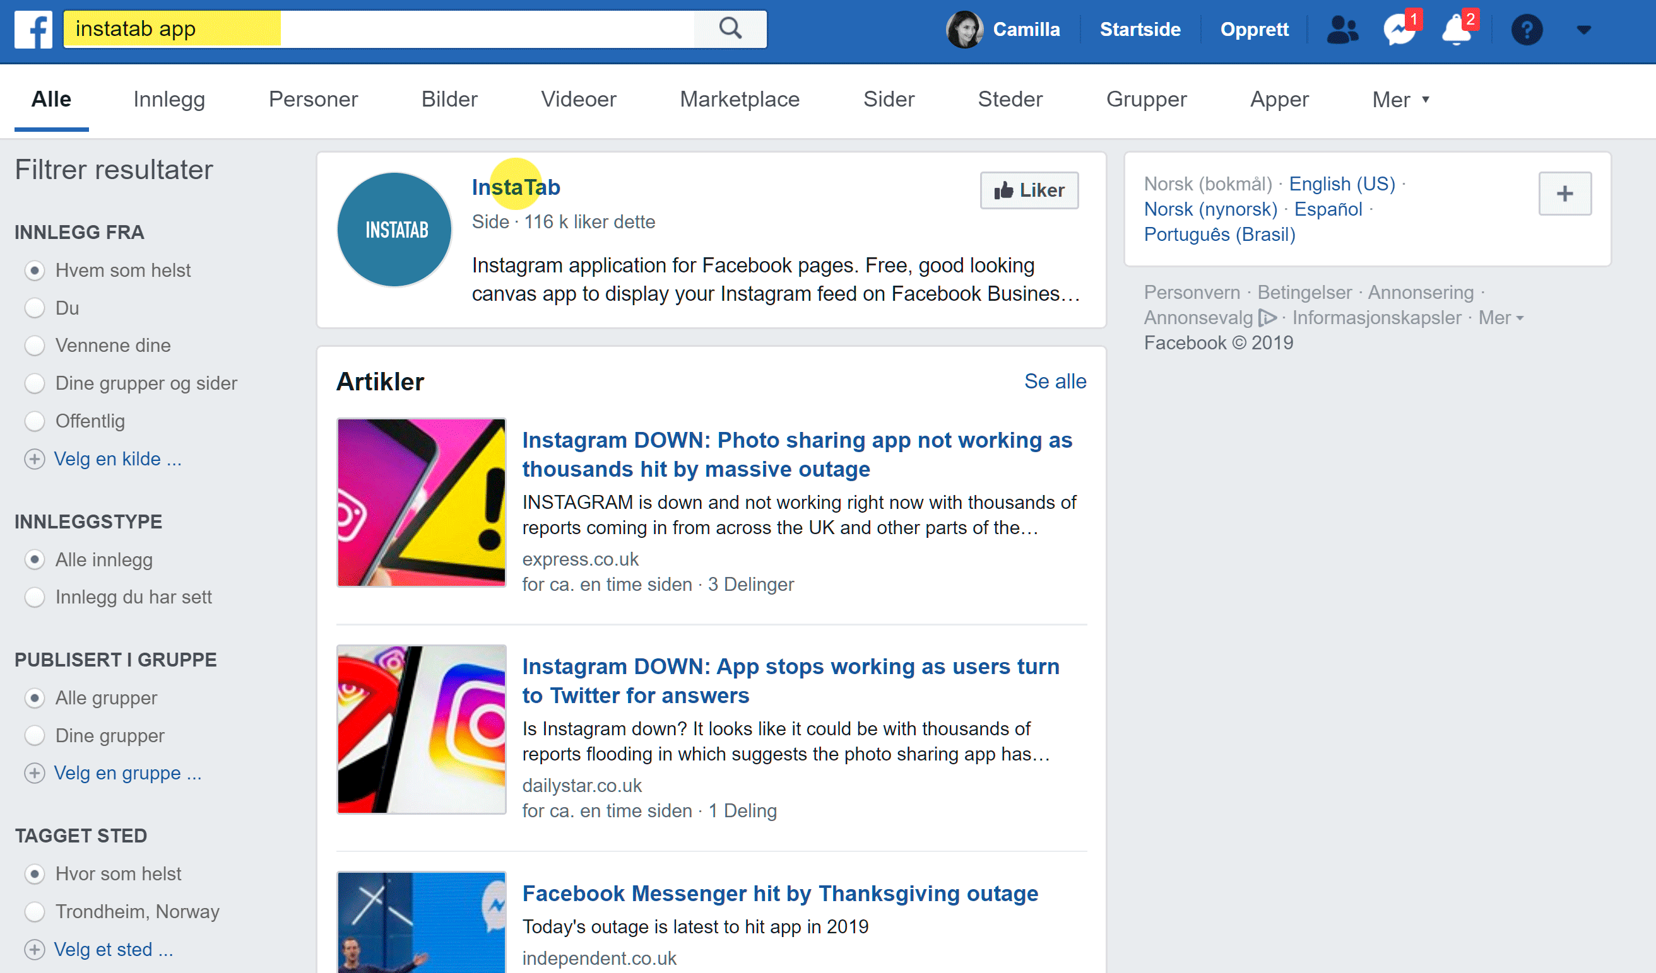The height and width of the screenshot is (973, 1656).
Task: Click the search magnifier button
Action: tap(730, 29)
